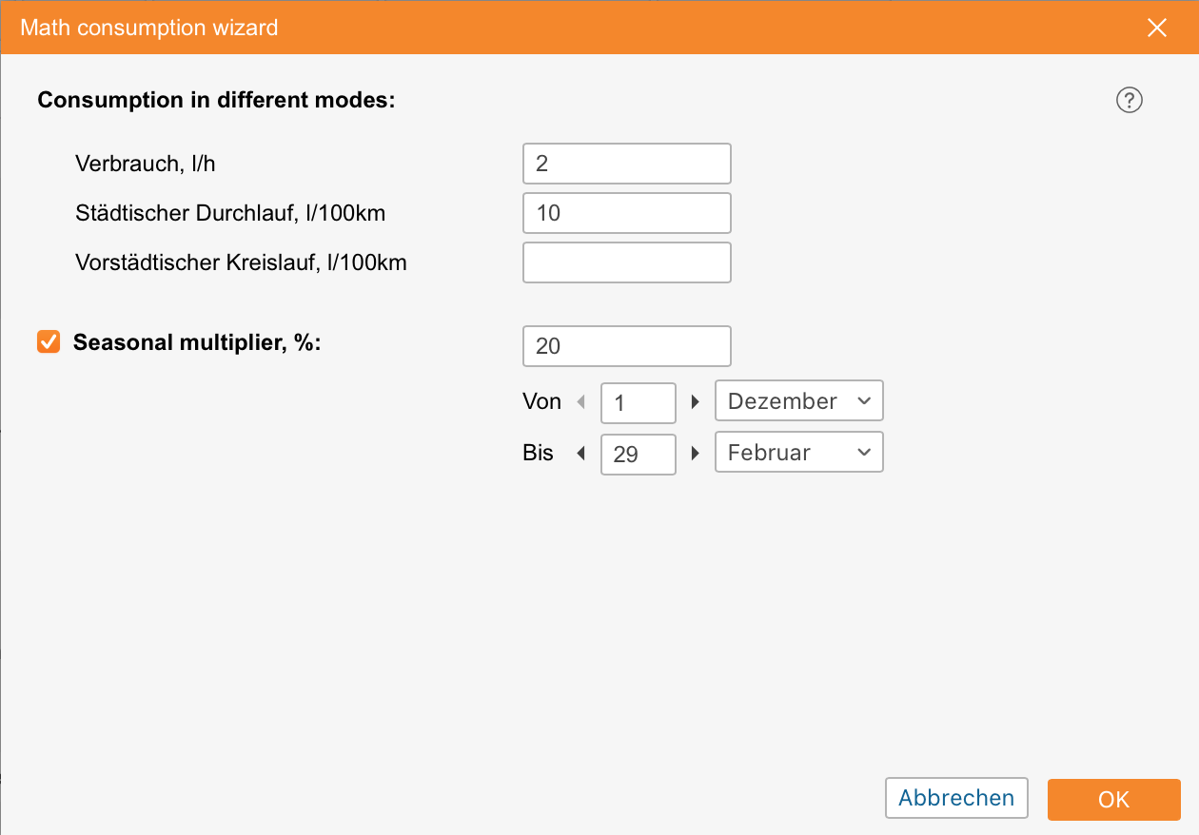1199x835 pixels.
Task: Click the Städtischer Durchlauf value field
Action: click(626, 213)
